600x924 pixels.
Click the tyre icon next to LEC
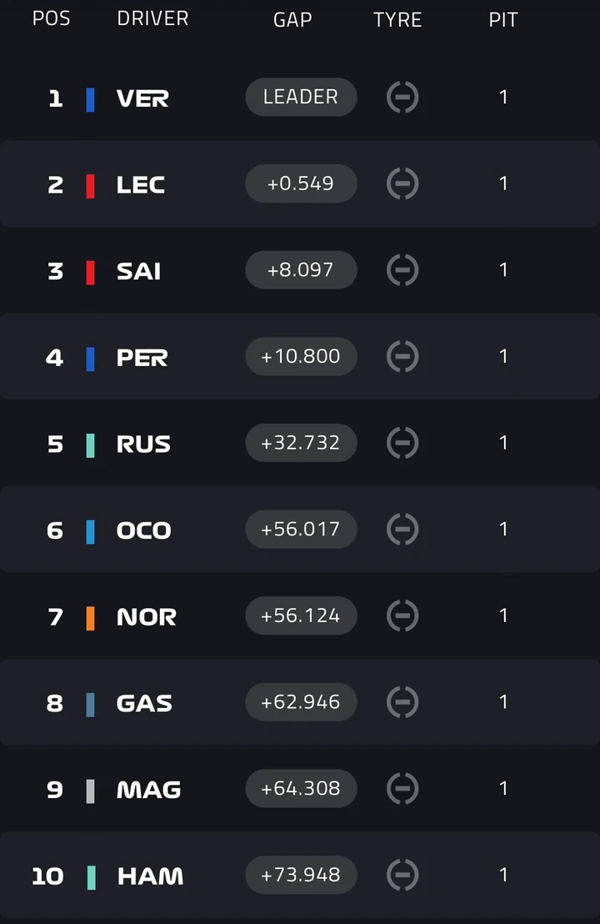(x=402, y=183)
